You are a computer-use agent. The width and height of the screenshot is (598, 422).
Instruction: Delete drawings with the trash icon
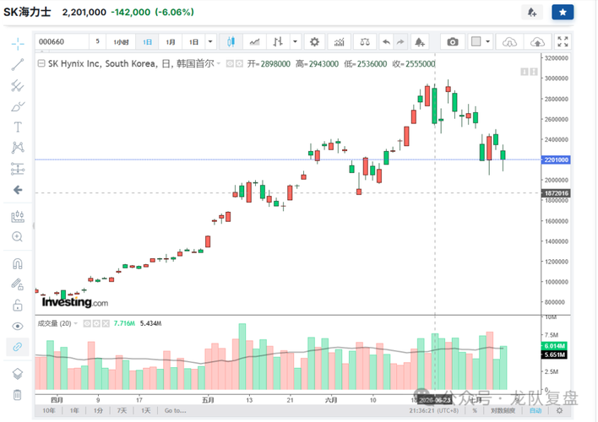[x=18, y=394]
